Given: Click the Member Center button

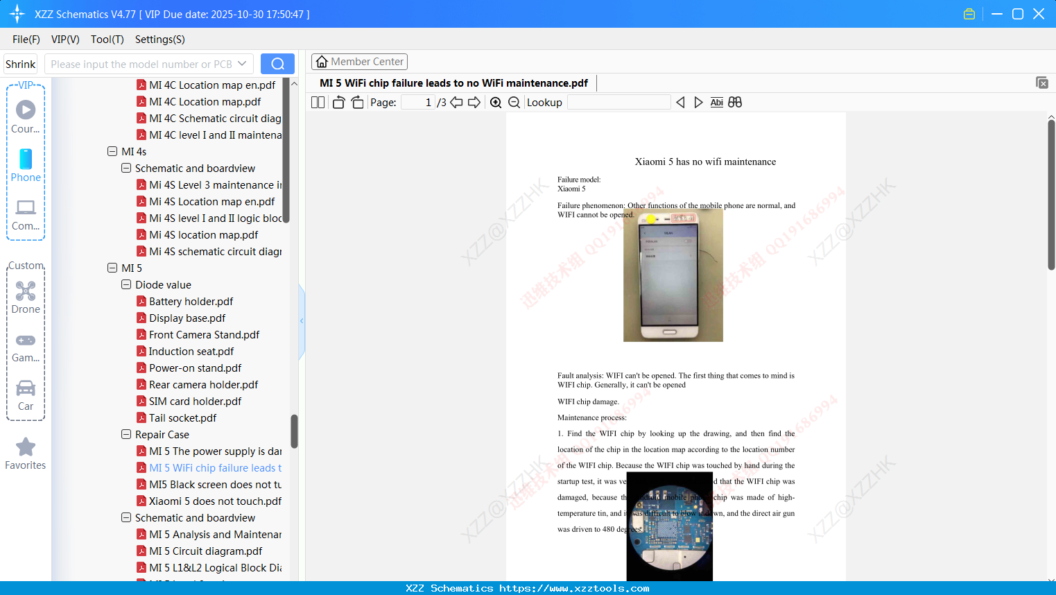Looking at the screenshot, I should point(359,61).
